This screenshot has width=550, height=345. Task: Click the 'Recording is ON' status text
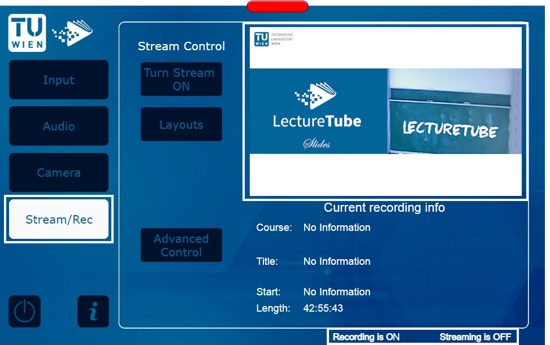(366, 337)
